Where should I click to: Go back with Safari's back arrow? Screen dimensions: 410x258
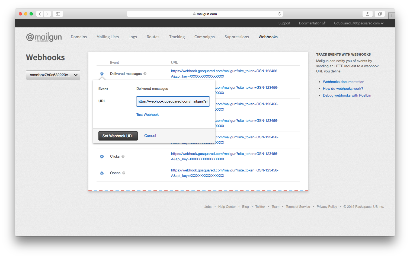coord(40,14)
